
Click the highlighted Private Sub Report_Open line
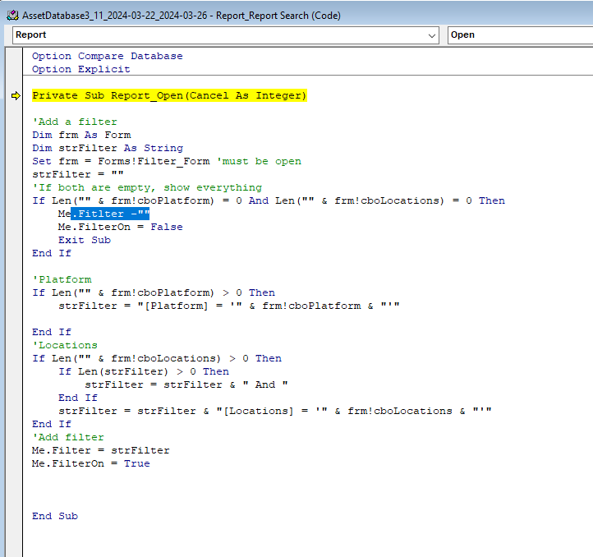(x=168, y=96)
